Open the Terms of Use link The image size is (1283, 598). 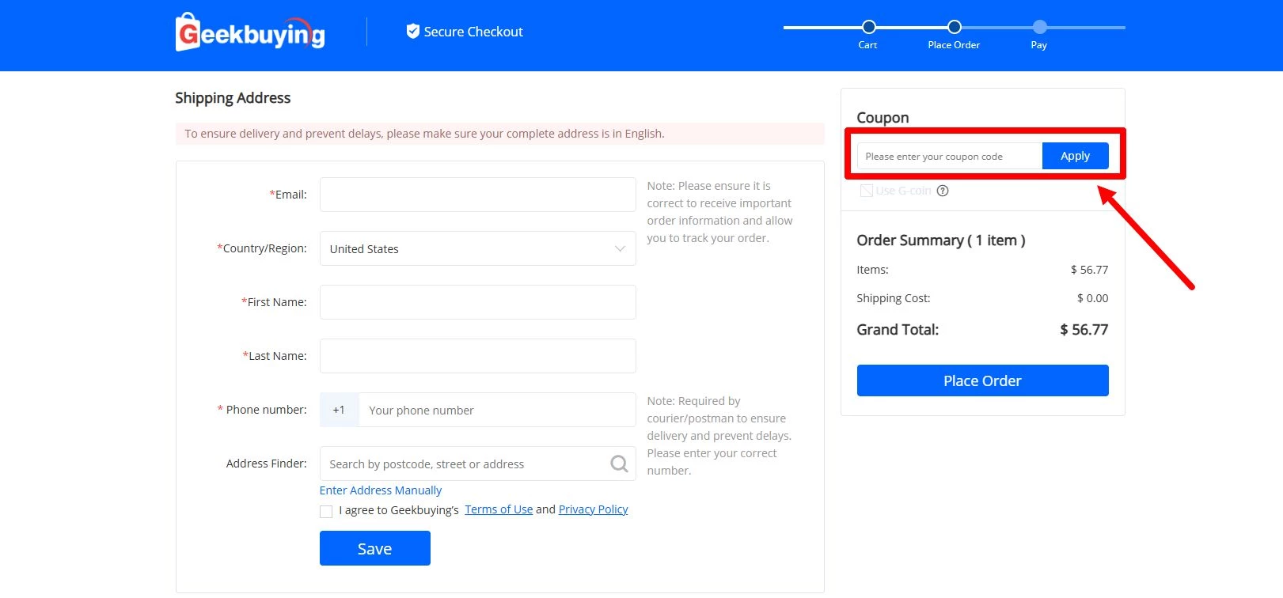[x=499, y=509]
